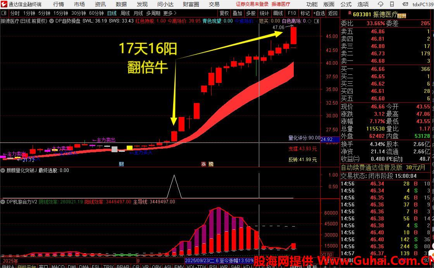Click the panel icon at chart header right end
The width and height of the screenshot is (434, 268).
point(317,21)
